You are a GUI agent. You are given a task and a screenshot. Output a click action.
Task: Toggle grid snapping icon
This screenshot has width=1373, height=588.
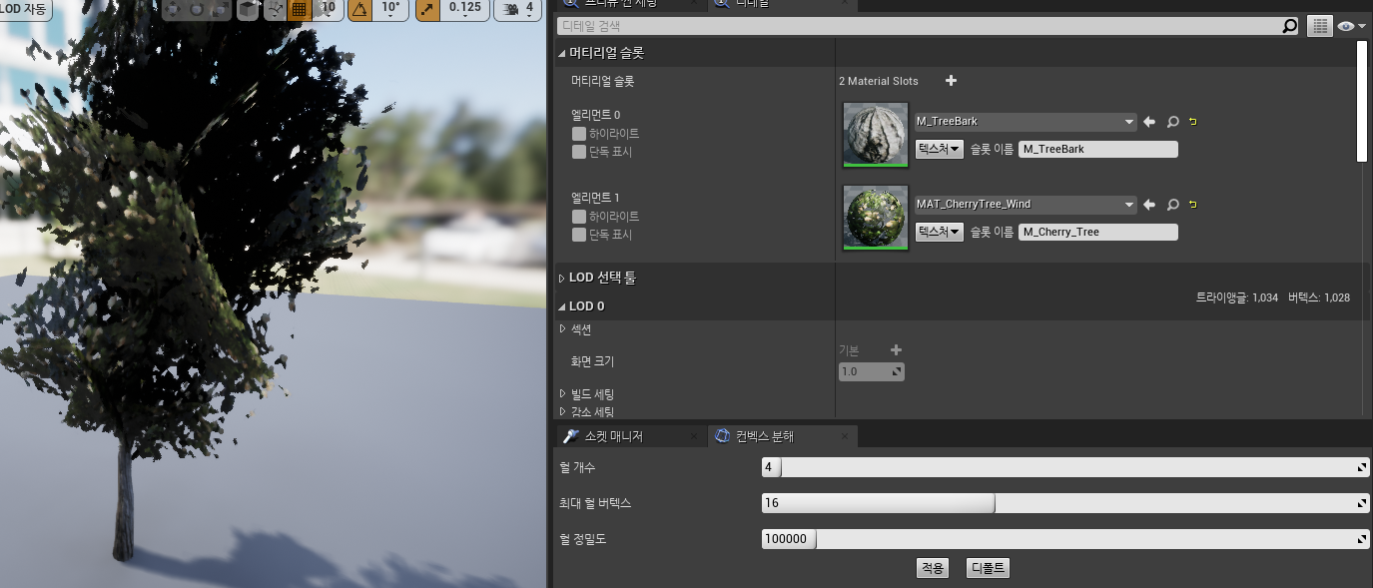point(298,9)
